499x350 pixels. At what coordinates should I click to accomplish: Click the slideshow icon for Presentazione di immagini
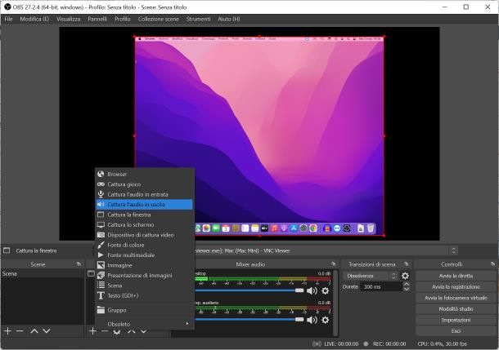click(x=101, y=275)
